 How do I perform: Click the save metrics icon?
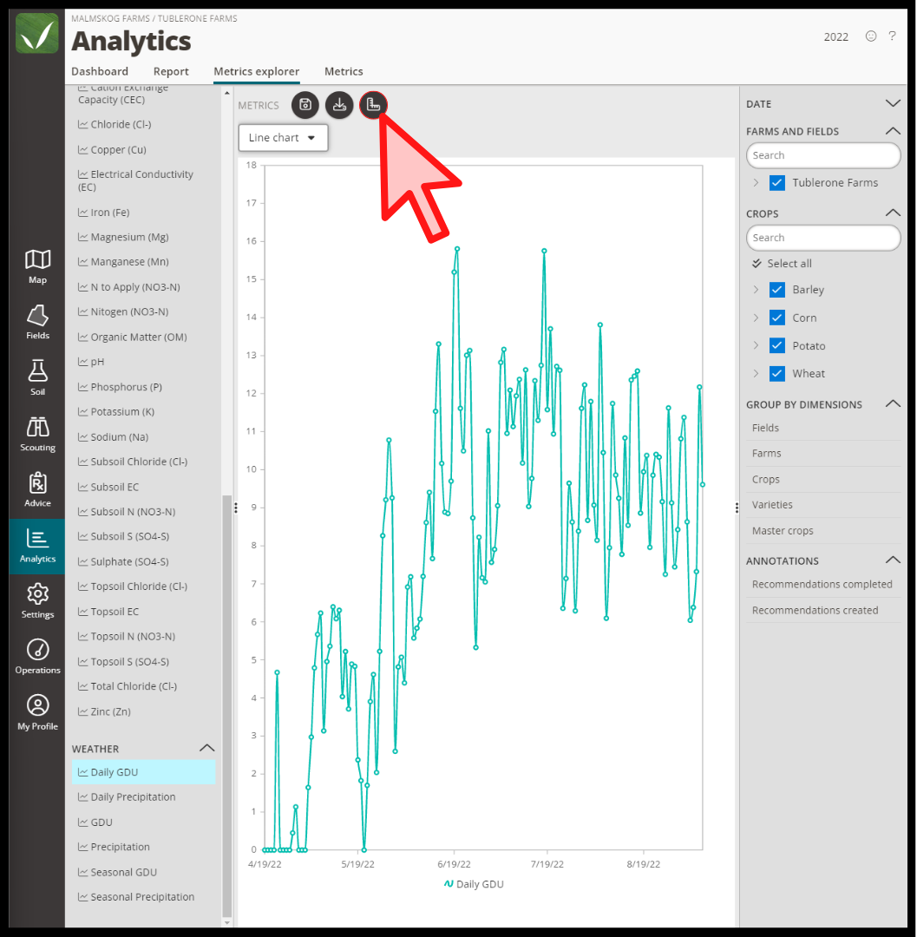point(305,105)
